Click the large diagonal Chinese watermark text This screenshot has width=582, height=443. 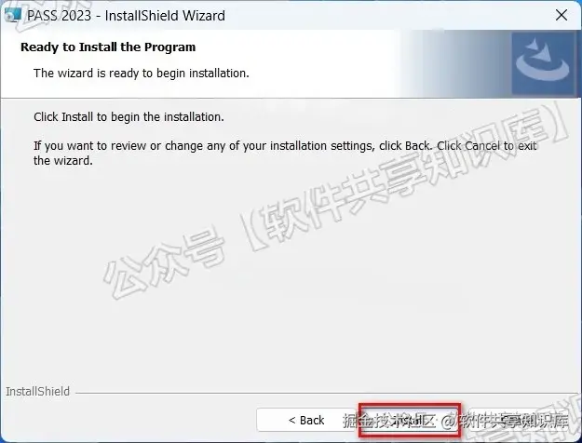pos(336,202)
